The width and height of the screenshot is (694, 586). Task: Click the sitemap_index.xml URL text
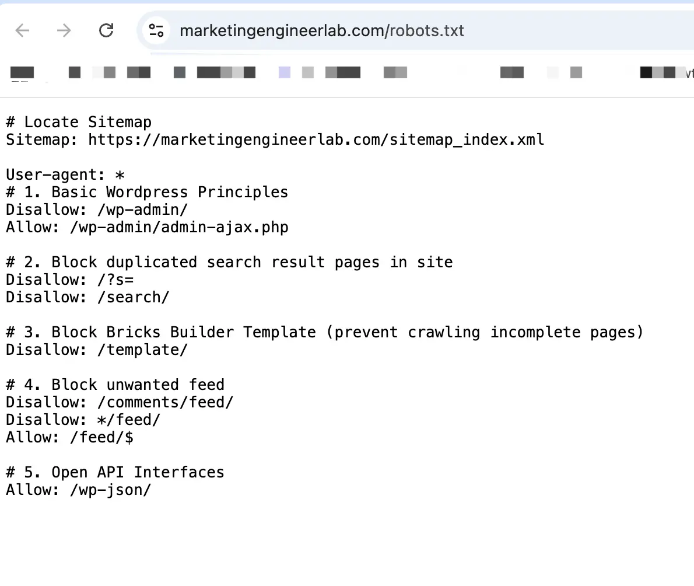pos(315,139)
